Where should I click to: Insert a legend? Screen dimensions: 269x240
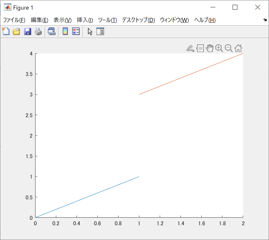tap(76, 31)
